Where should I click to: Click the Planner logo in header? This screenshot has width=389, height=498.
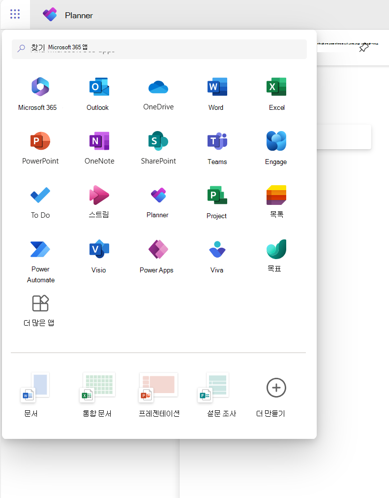[50, 14]
